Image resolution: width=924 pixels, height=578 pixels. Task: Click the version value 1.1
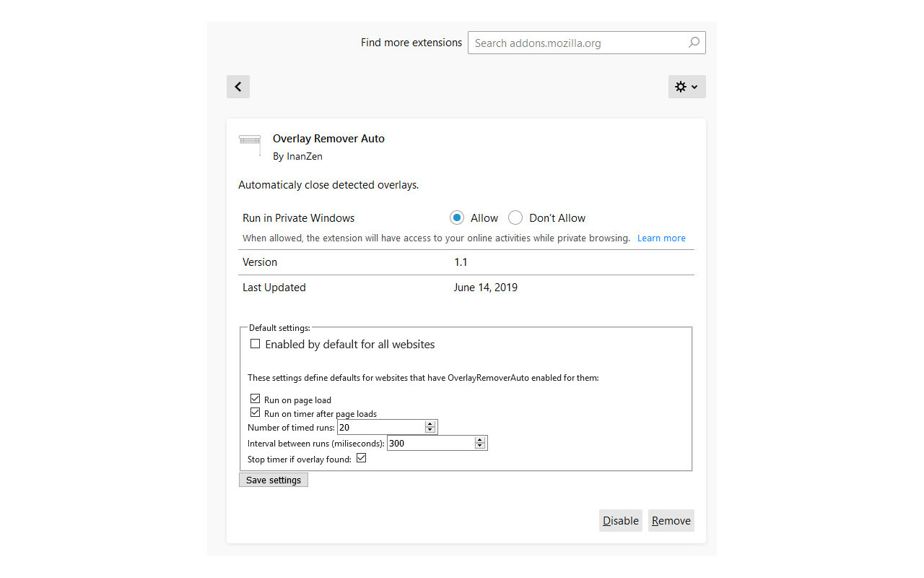[461, 262]
